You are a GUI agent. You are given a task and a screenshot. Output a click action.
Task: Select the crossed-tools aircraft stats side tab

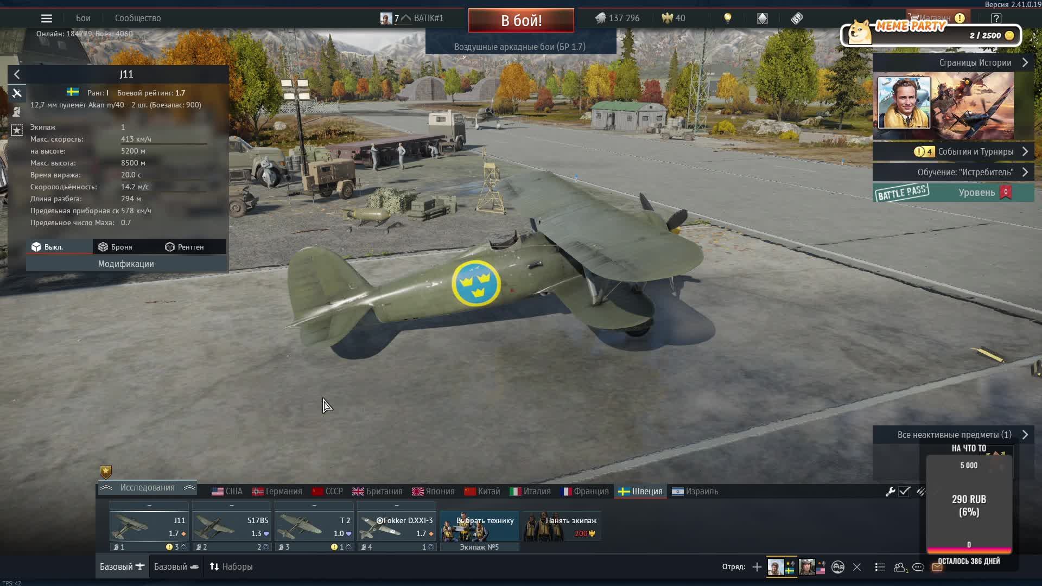click(17, 93)
